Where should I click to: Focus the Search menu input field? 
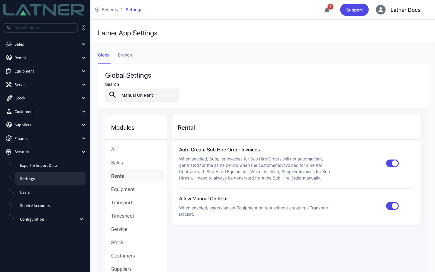coord(40,28)
